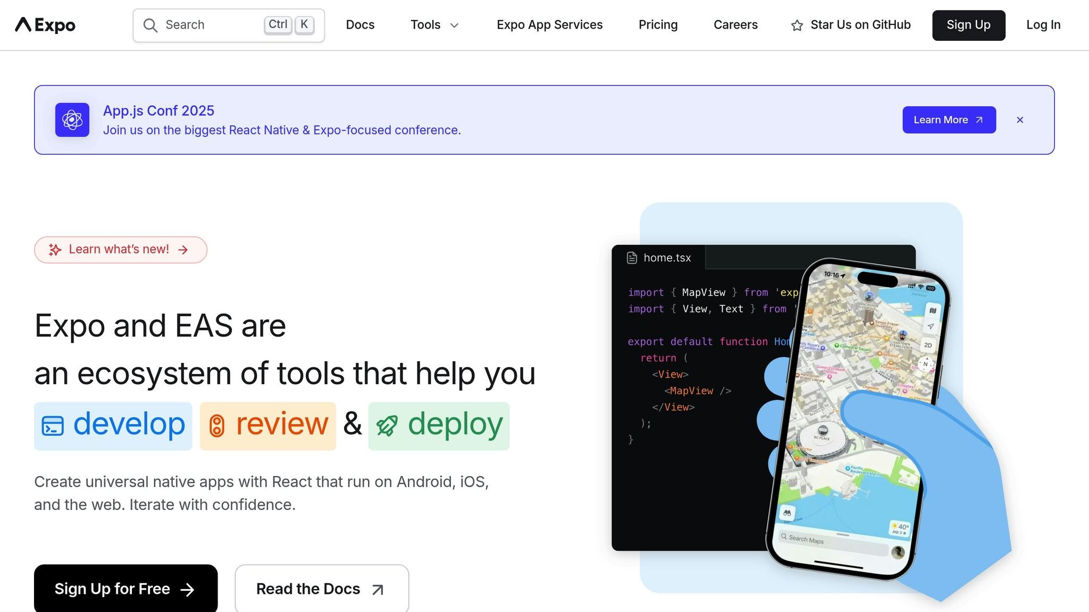The width and height of the screenshot is (1089, 612).
Task: Open the Careers page
Action: coord(735,25)
